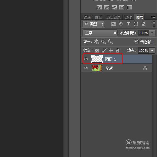Lock all padlock icon
Image resolution: width=157 pixels, height=157 pixels.
click(118, 51)
